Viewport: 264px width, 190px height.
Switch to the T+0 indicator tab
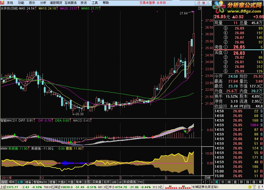[x=140, y=182]
